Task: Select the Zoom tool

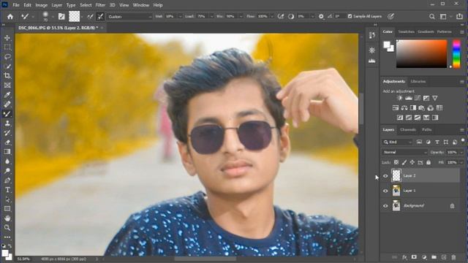Action: point(7,228)
